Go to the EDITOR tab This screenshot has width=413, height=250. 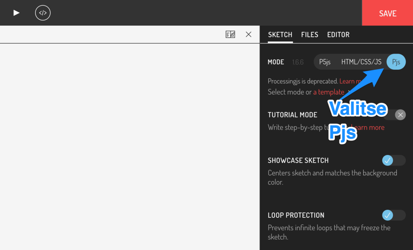338,35
